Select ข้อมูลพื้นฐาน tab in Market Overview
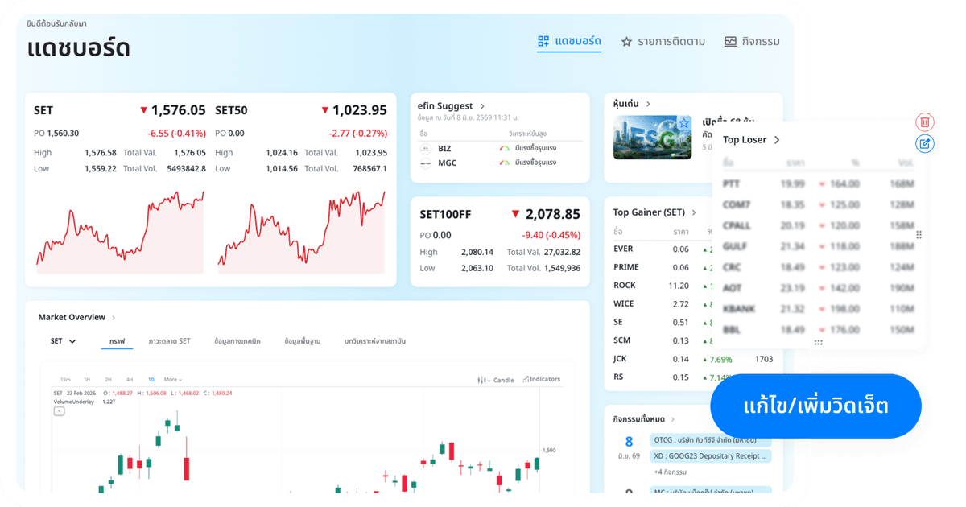 point(303,341)
